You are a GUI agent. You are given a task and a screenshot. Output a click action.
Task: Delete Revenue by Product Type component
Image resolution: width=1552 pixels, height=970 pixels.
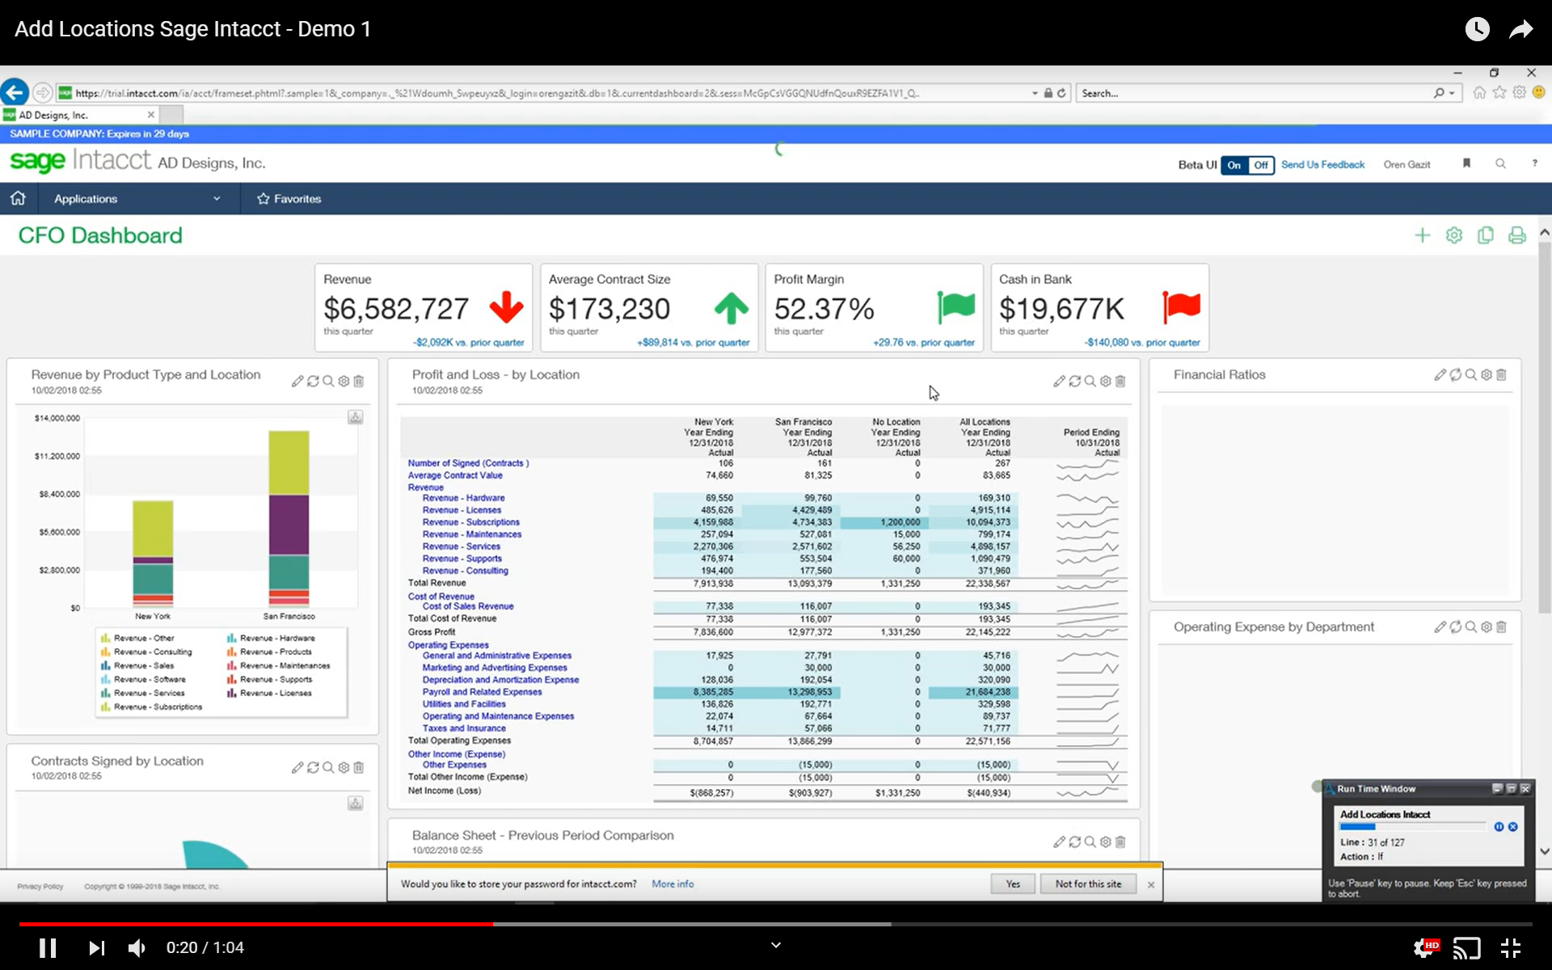tap(359, 382)
